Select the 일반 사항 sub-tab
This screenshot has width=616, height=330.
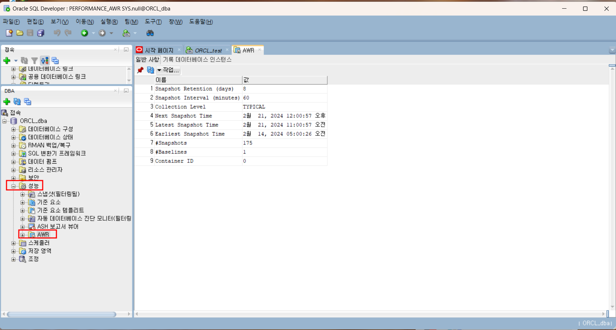(x=147, y=60)
